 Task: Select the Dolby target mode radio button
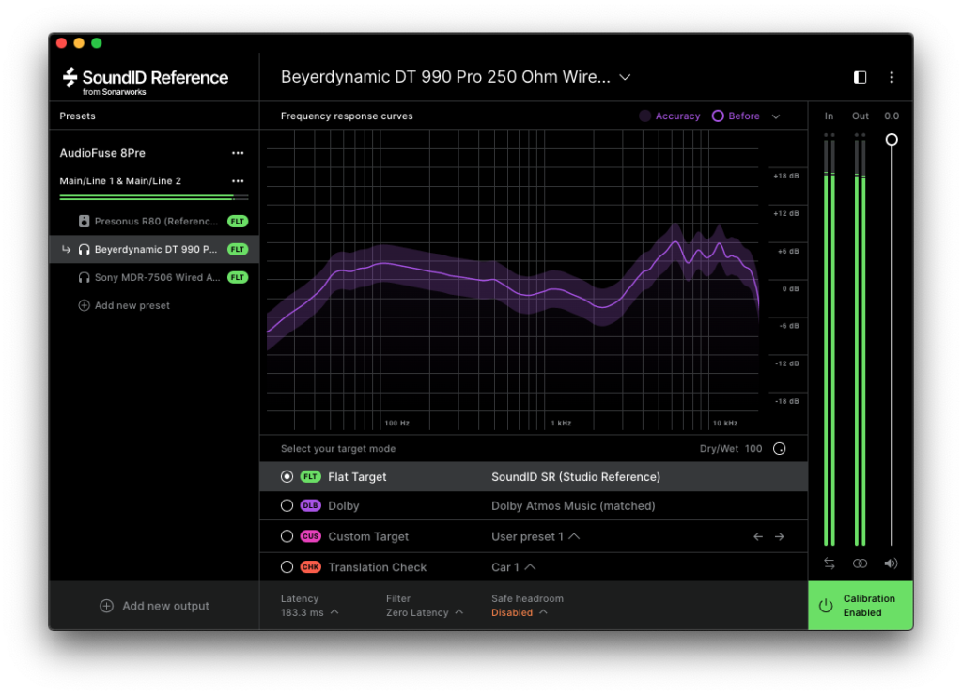[x=287, y=506]
